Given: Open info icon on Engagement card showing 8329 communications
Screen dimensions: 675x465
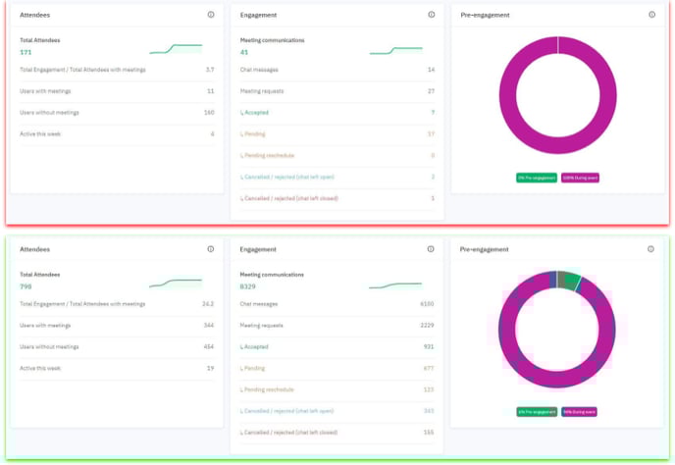Looking at the screenshot, I should point(431,249).
